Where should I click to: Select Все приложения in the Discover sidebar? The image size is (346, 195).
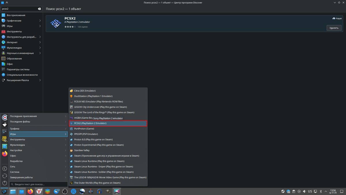(21, 15)
